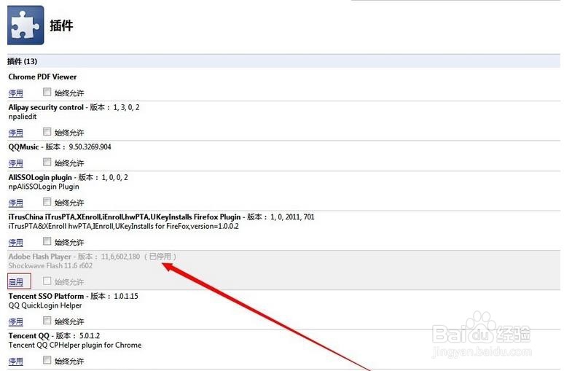Viewport: 564px width, 371px height.
Task: Click the 插件 page title
Action: point(61,26)
